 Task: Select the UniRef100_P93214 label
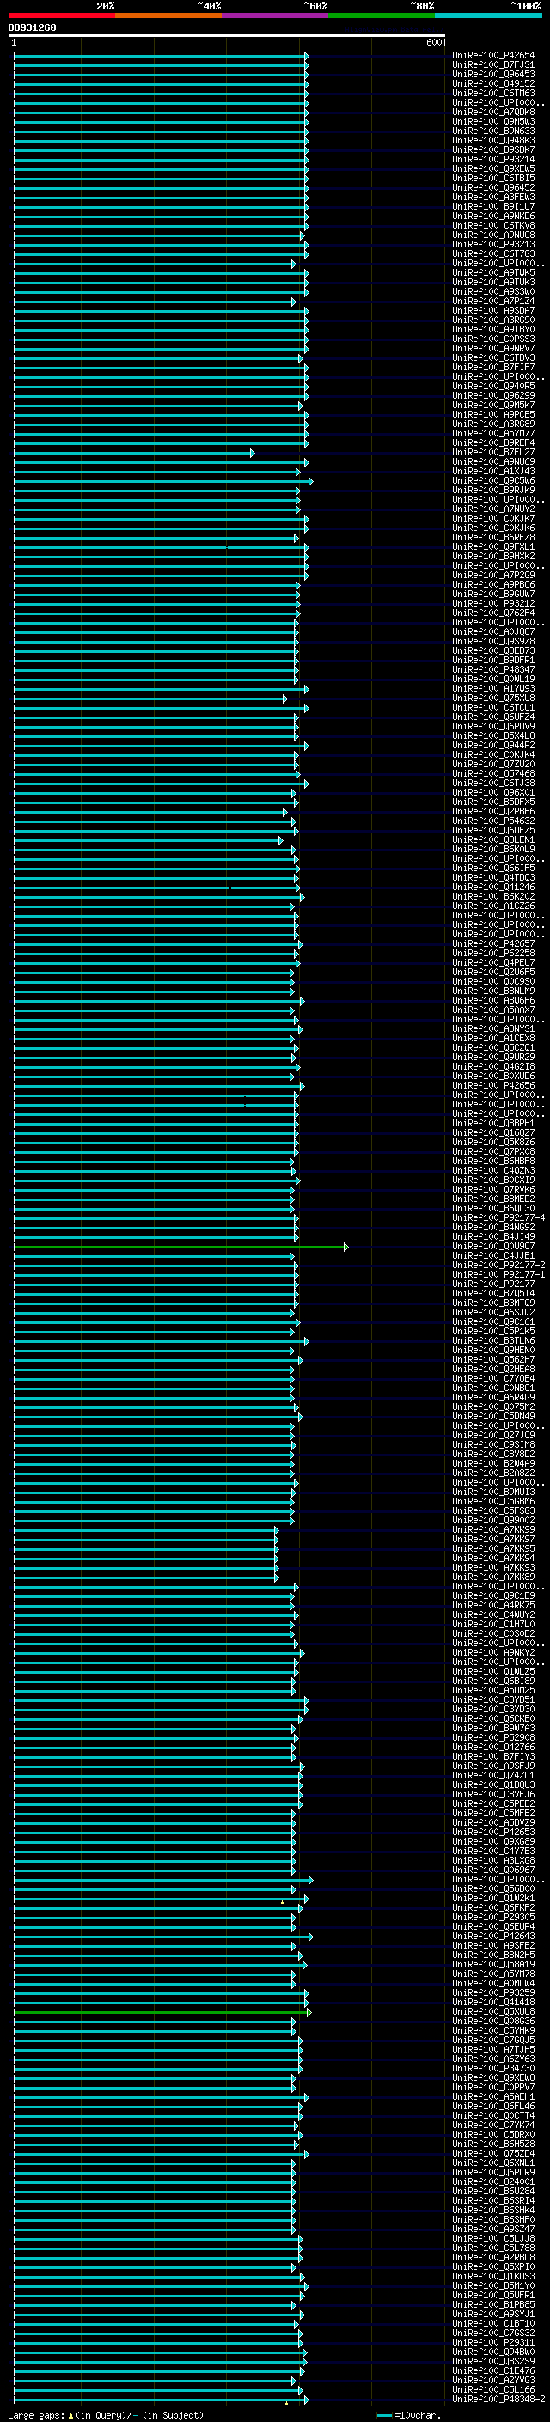[493, 159]
